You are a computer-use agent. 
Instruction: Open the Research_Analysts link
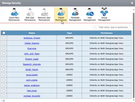(32, 64)
